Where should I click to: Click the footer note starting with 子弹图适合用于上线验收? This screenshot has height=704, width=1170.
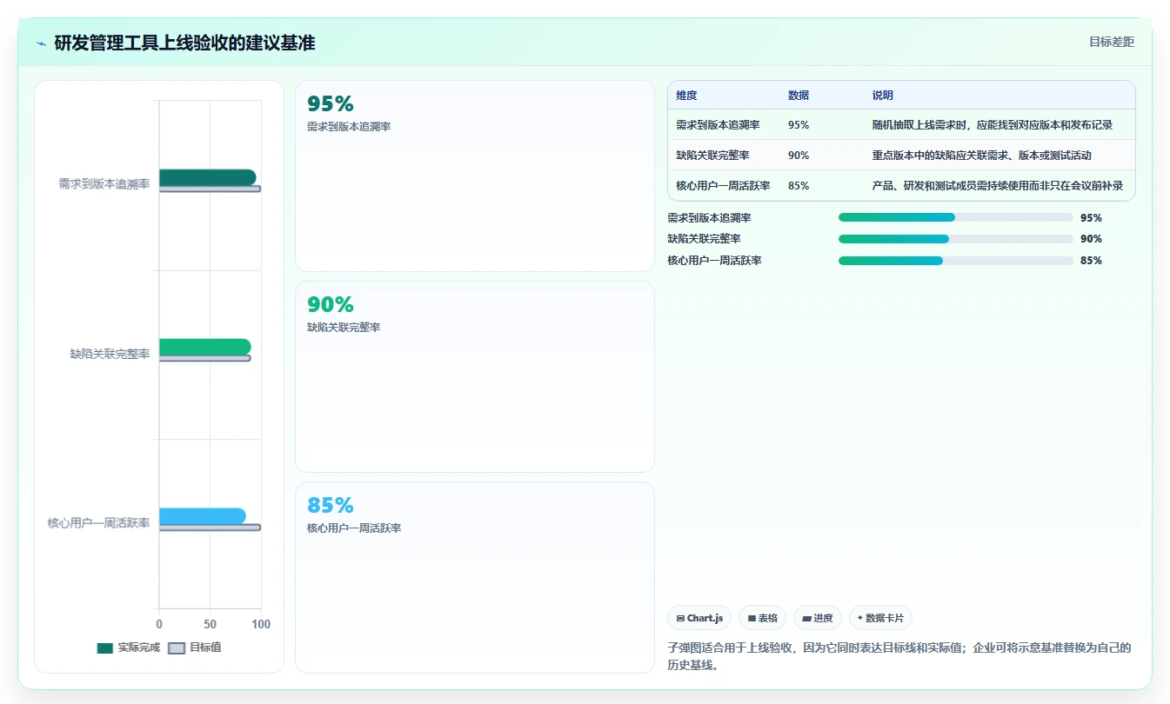click(x=899, y=656)
